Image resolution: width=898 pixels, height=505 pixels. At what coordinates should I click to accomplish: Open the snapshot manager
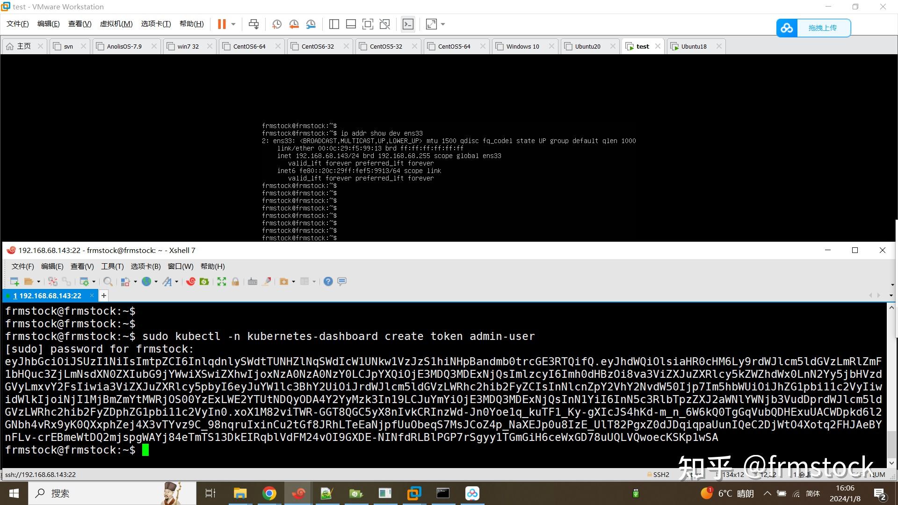tap(311, 24)
